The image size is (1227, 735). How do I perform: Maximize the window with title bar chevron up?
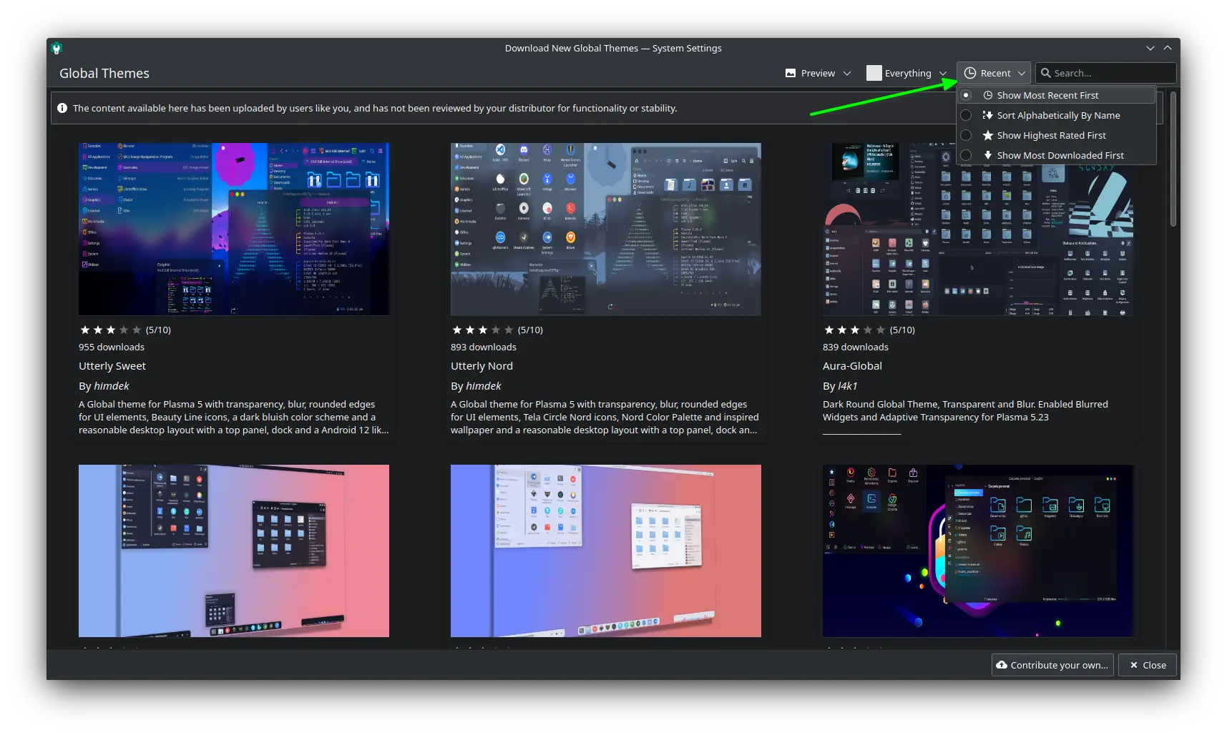click(1168, 48)
